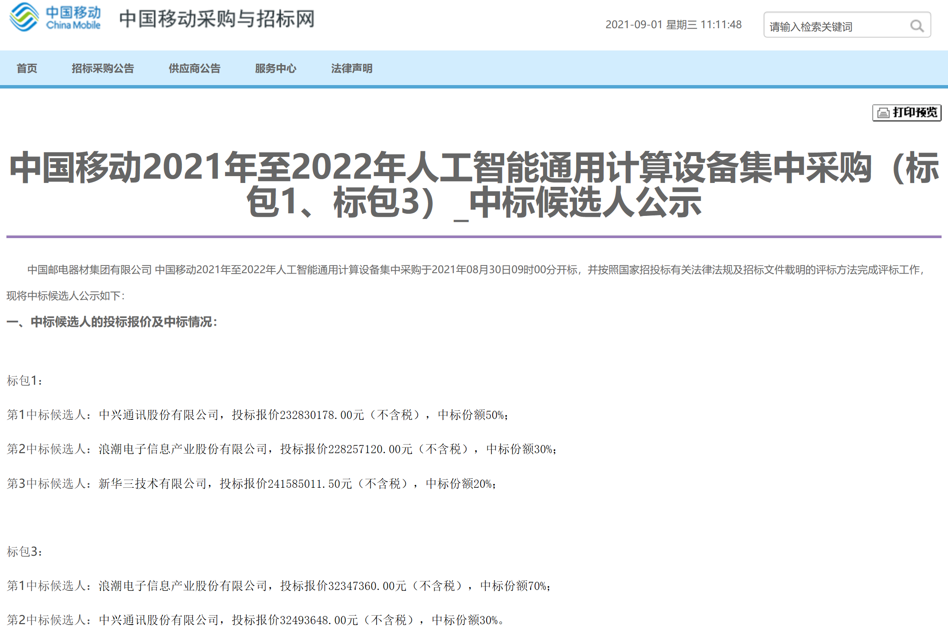Click the 标包1 label

click(x=24, y=380)
